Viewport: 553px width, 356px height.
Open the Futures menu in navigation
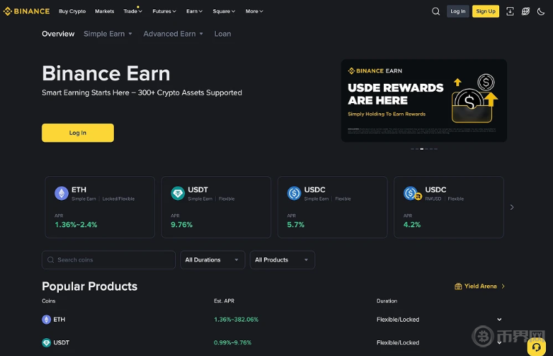click(165, 11)
